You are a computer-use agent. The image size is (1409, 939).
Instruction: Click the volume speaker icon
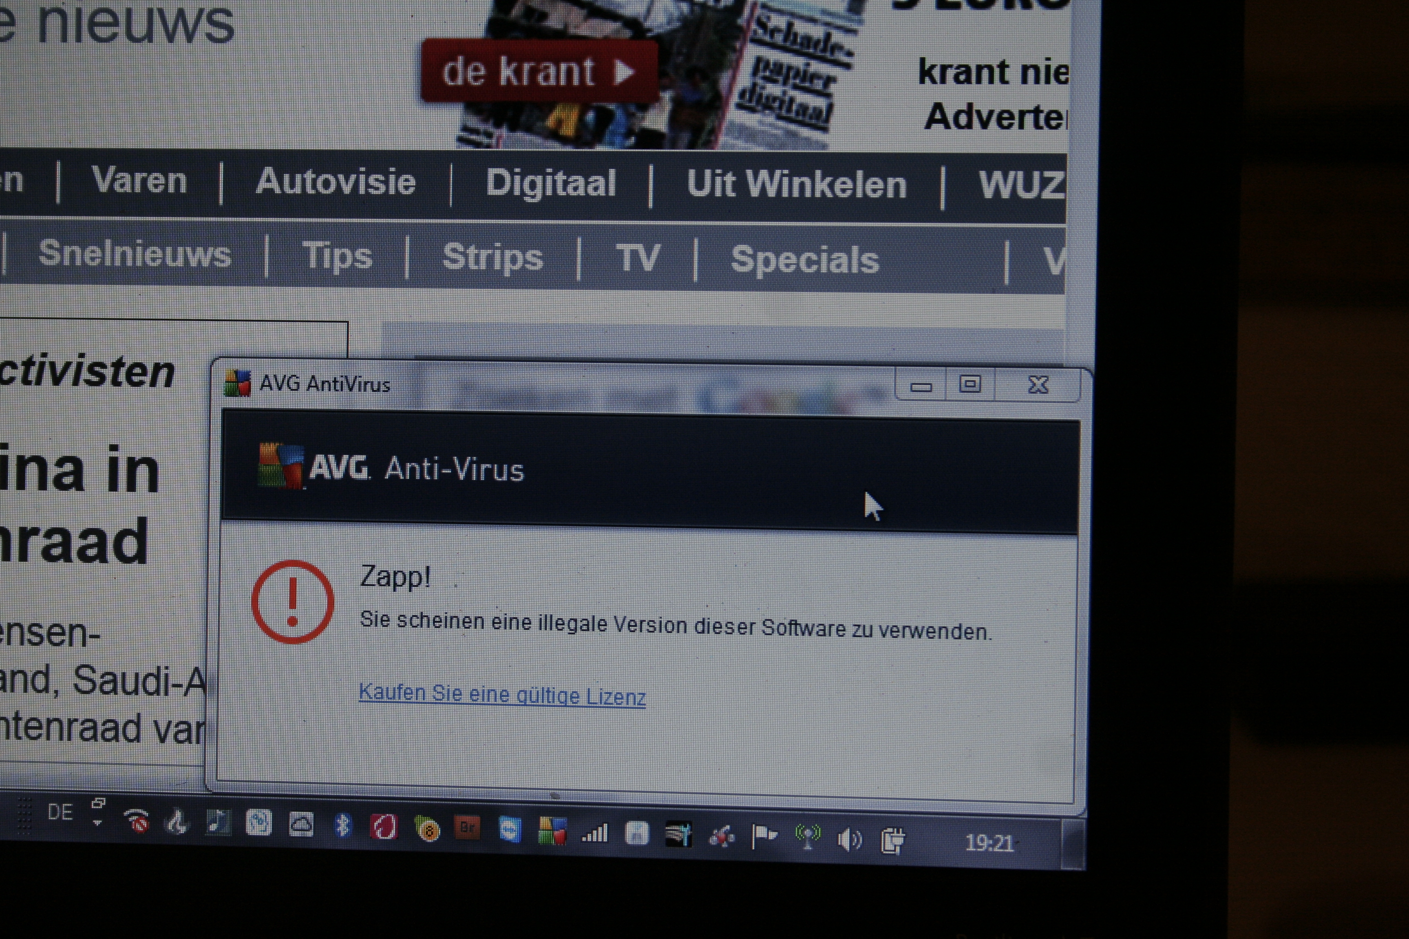pyautogui.click(x=849, y=840)
